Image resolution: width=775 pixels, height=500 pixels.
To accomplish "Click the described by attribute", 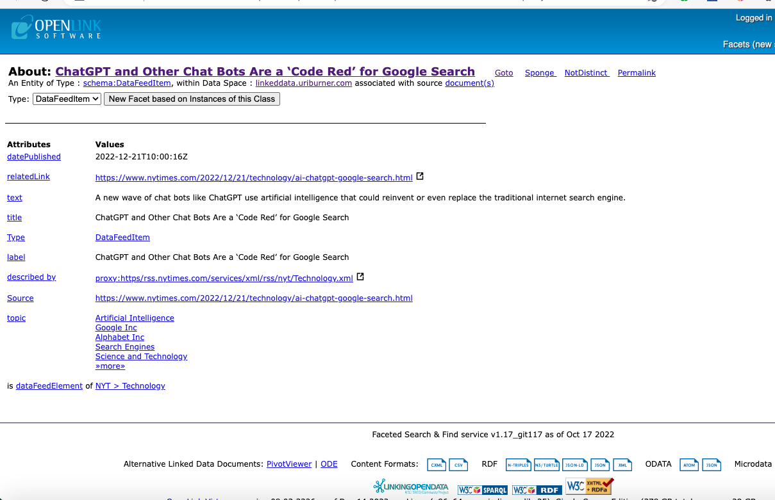I will coord(31,277).
